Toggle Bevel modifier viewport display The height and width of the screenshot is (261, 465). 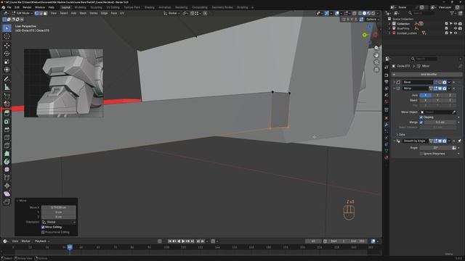(x=440, y=82)
